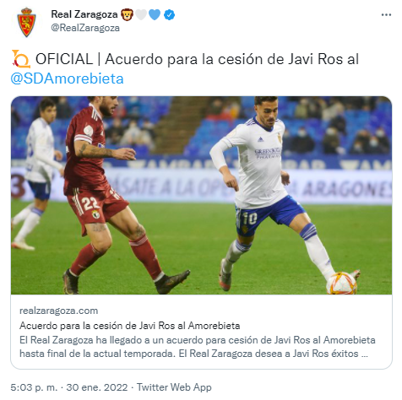Open card title about Javi Ros loan
This screenshot has height=400, width=402.
129,326
